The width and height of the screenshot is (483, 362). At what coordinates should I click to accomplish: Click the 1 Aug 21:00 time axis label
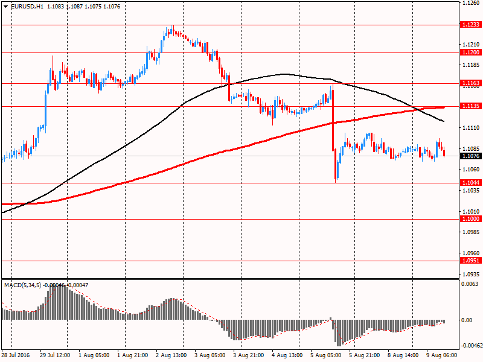133,355
